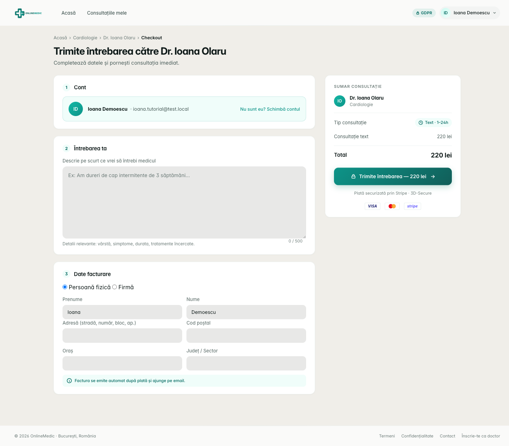Viewport: 509px width, 446px height.
Task: Click Trimite întrebarea — 220 lei button
Action: tap(393, 176)
